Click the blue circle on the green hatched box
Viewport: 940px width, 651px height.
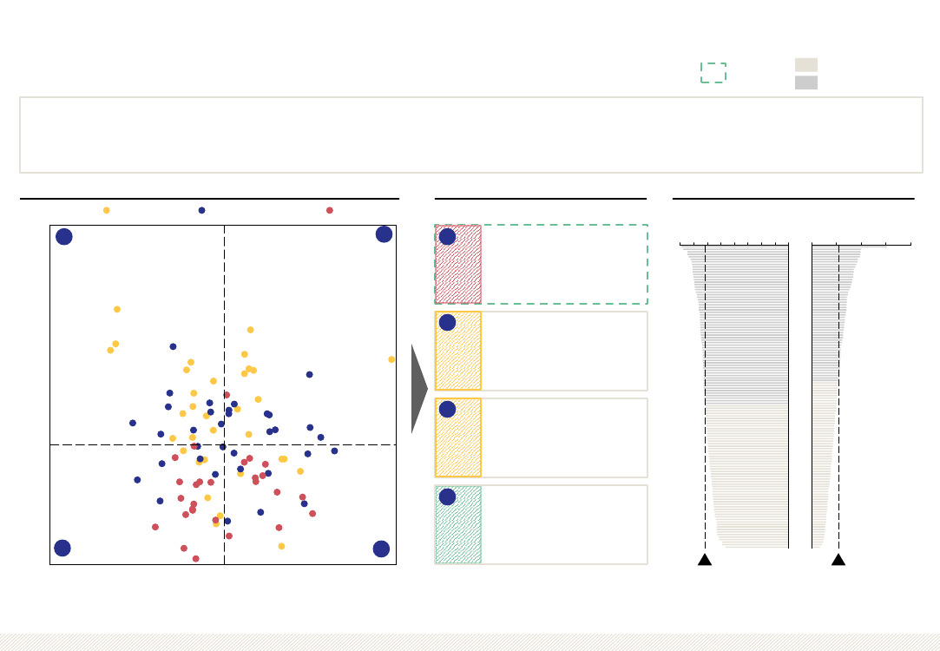coord(447,497)
